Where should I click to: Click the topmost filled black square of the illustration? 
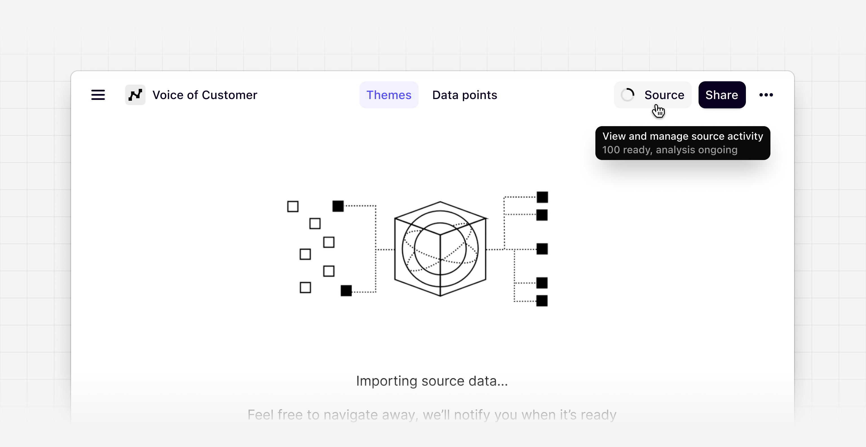click(543, 197)
